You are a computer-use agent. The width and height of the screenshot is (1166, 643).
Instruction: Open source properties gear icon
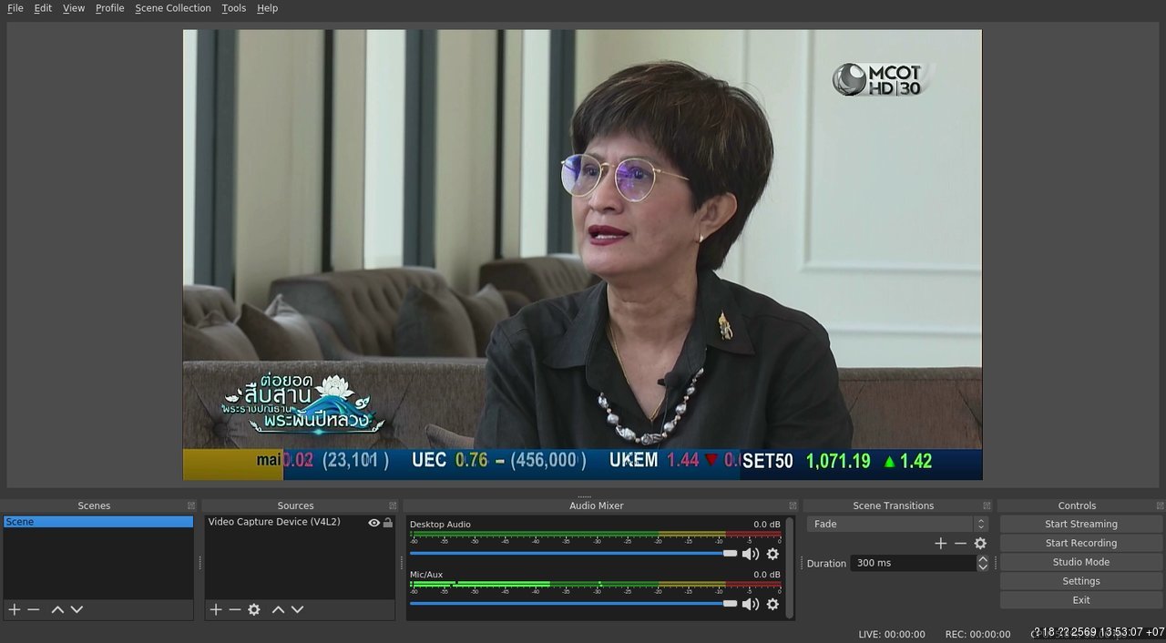coord(254,609)
